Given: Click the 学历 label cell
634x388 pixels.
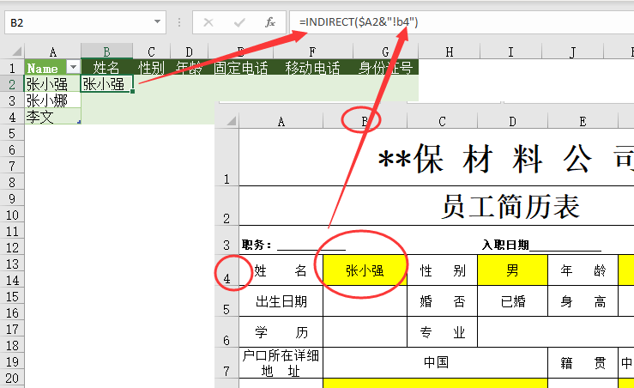Looking at the screenshot, I should point(281,331).
